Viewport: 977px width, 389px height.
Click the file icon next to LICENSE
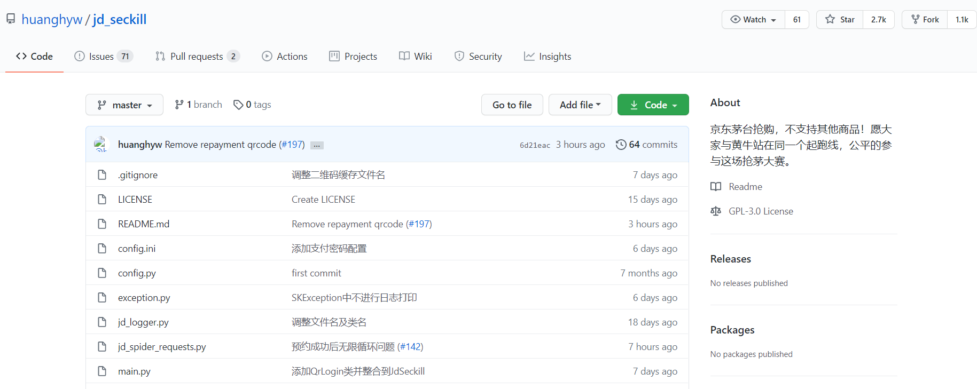point(102,199)
